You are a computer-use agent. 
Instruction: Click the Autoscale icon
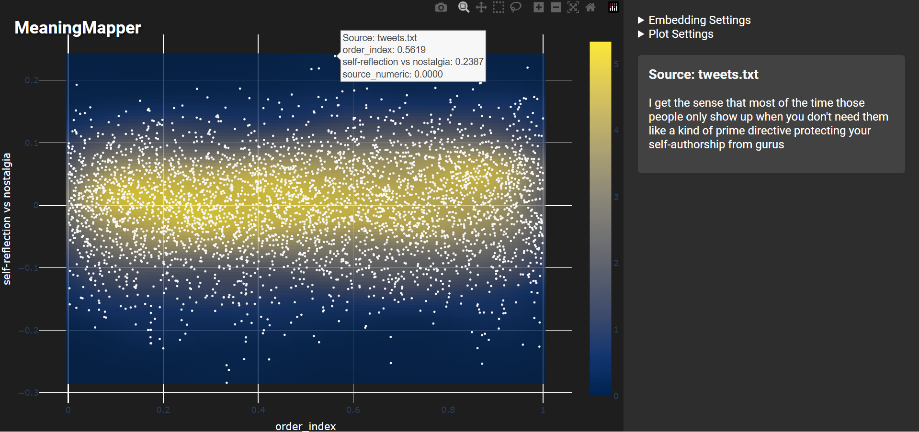click(x=573, y=7)
